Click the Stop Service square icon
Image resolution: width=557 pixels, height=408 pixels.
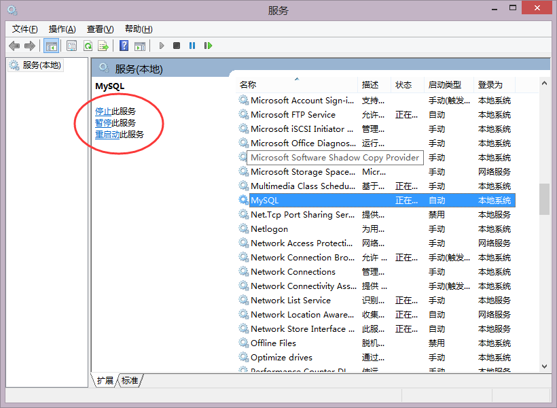click(177, 46)
